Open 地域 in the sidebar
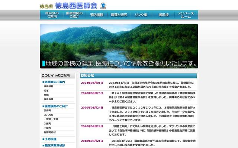The height and width of the screenshot is (148, 238). [x=46, y=95]
